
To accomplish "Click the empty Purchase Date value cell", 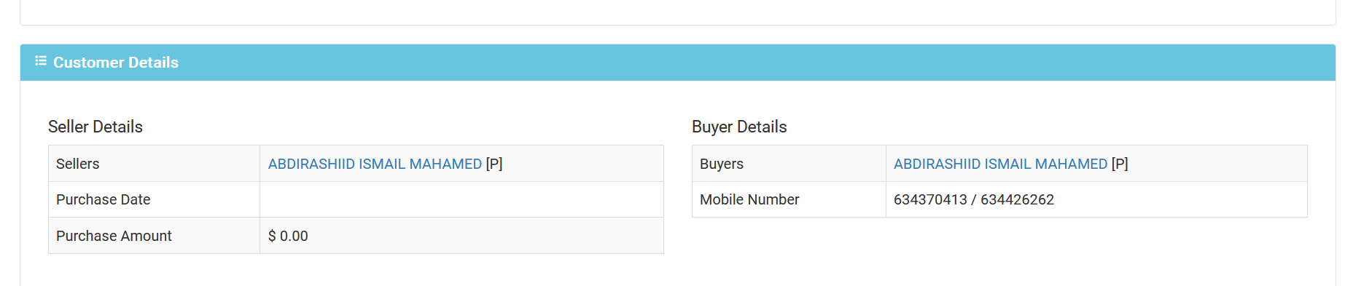I will (x=461, y=199).
